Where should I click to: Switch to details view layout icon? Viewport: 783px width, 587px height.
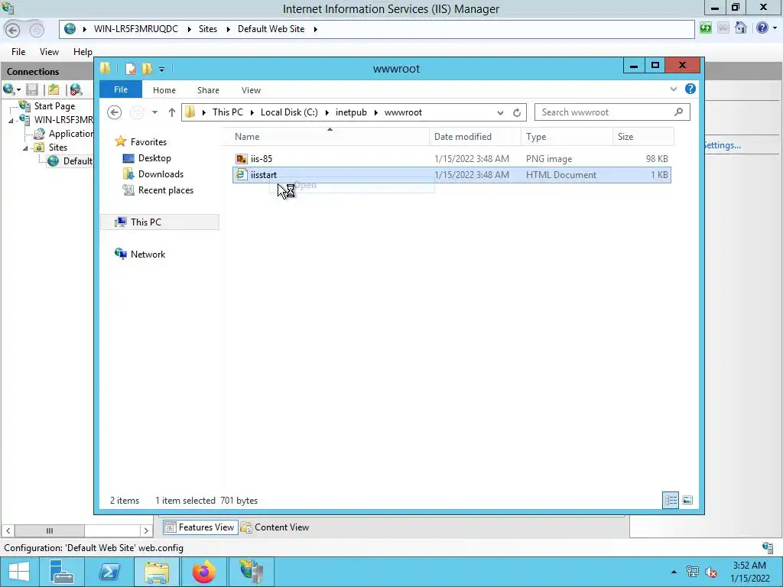pyautogui.click(x=670, y=500)
